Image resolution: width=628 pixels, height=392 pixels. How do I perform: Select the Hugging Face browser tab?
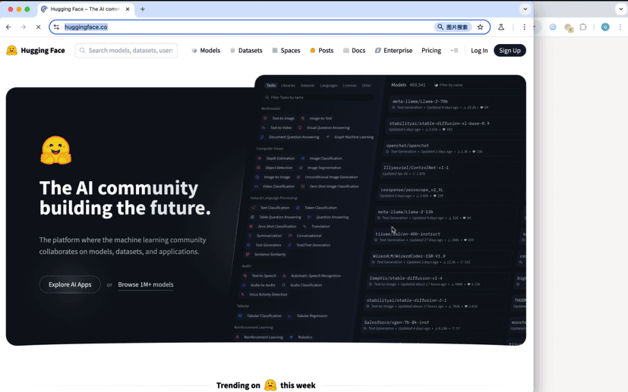pyautogui.click(x=86, y=9)
